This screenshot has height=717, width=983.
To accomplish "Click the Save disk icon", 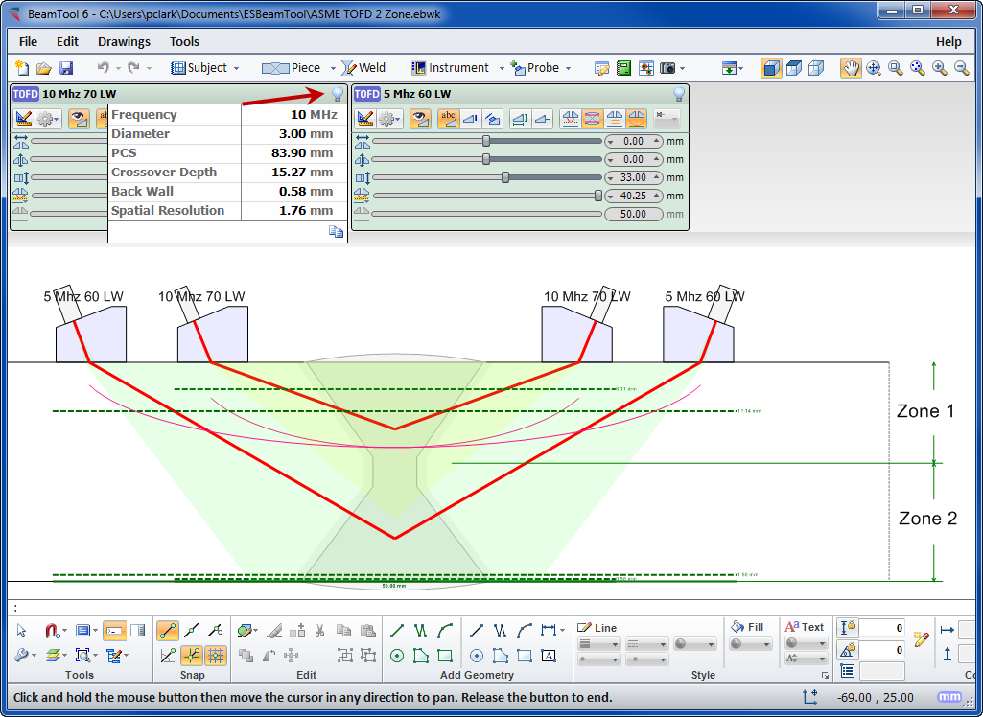I will [x=66, y=68].
